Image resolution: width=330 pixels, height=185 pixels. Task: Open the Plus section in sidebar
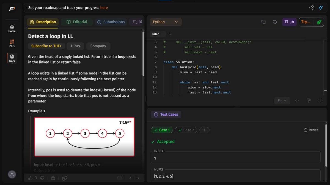[x=12, y=43]
